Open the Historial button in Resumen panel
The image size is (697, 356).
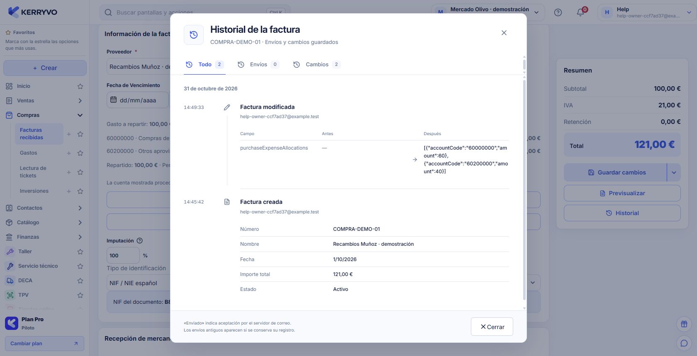(x=622, y=213)
